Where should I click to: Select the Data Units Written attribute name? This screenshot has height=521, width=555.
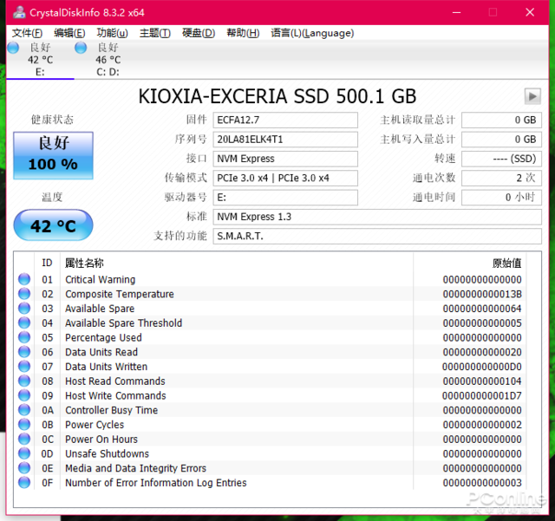[x=106, y=367]
